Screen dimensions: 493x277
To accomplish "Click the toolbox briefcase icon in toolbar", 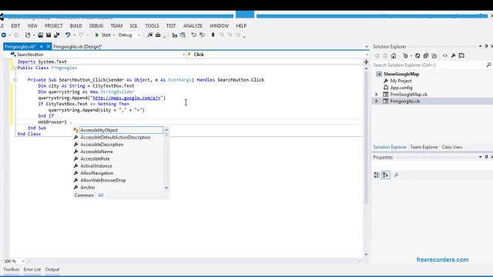I will tap(158, 35).
